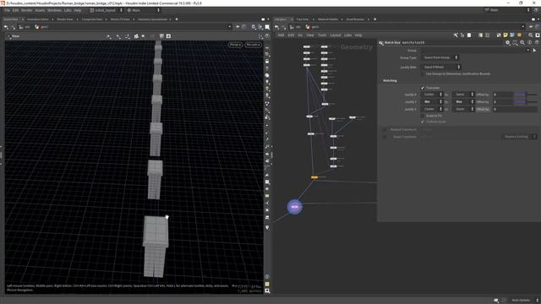Image resolution: width=541 pixels, height=304 pixels.
Task: Click back arrow in network editor path bar
Action: pyautogui.click(x=276, y=27)
